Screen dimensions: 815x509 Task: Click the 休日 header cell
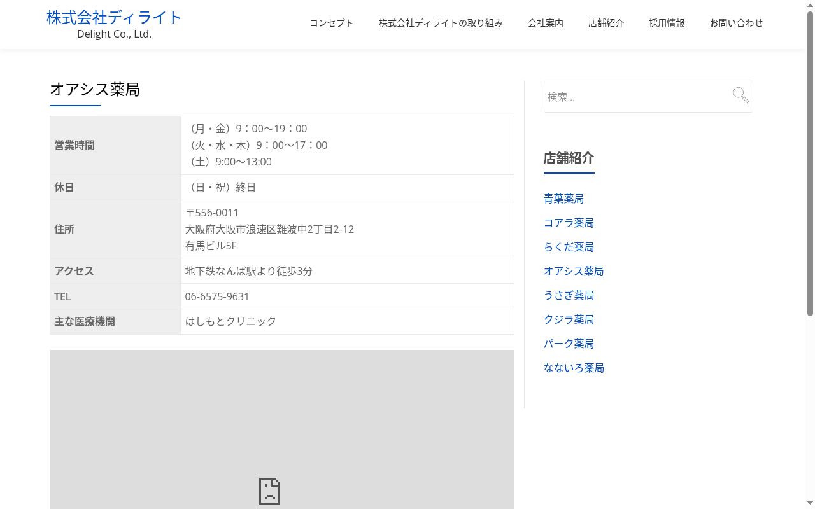coord(115,187)
